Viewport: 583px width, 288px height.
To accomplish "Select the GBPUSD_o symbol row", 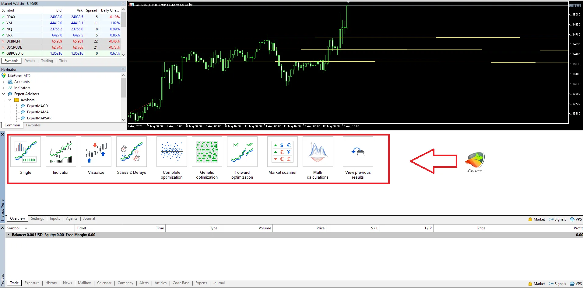I will [x=60, y=53].
